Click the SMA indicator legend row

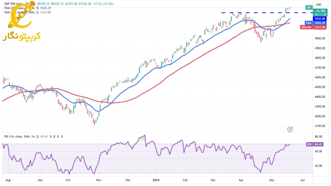pos(27,12)
